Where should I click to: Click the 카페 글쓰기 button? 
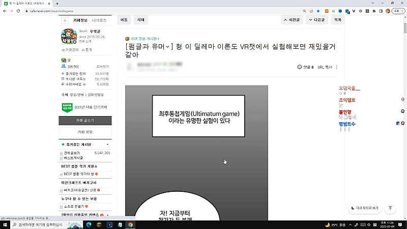click(x=85, y=121)
